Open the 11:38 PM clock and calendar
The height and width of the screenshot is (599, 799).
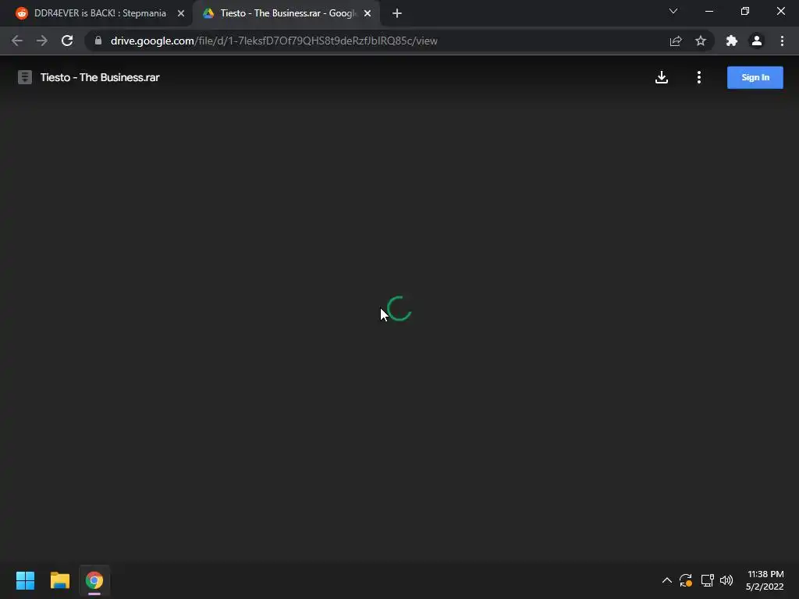[765, 580]
